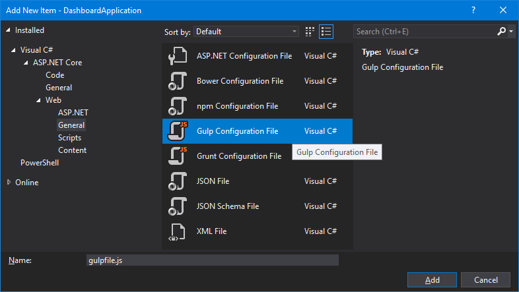Collapse the Visual C# tree node
Viewport: 519px width, 292px height.
tap(14, 50)
